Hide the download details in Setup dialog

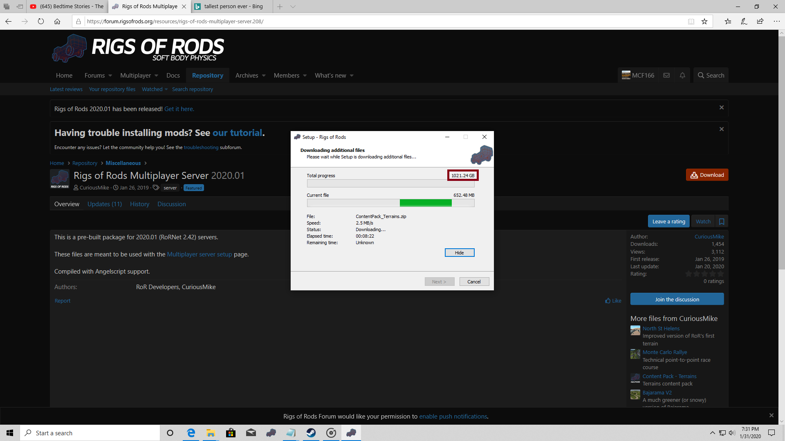460,253
